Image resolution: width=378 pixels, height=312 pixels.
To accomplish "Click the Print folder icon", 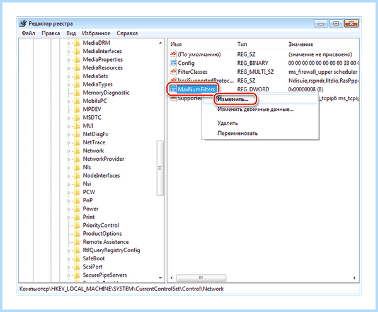I will pyautogui.click(x=77, y=217).
